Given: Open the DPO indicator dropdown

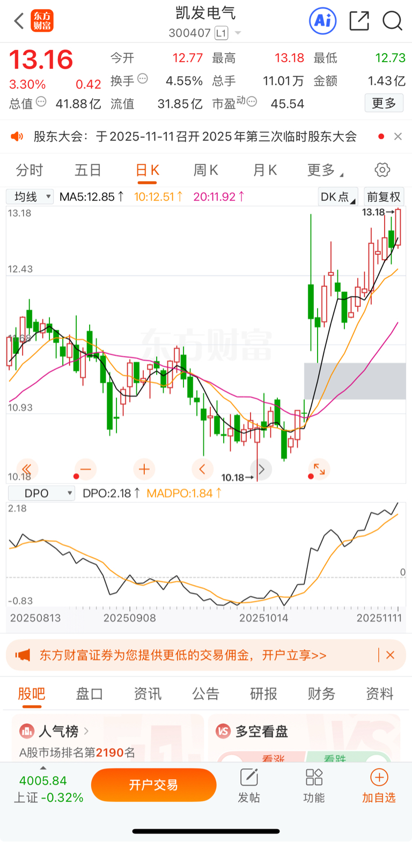Looking at the screenshot, I should tap(41, 493).
